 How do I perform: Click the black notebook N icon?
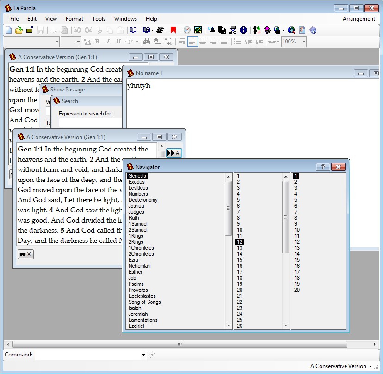(160, 30)
